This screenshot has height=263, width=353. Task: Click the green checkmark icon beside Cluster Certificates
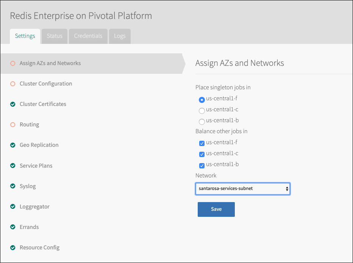click(13, 104)
